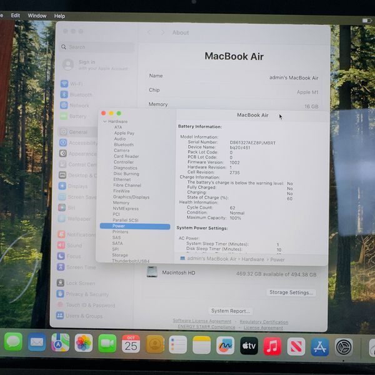Select Privacy & Security in sidebar

82,294
